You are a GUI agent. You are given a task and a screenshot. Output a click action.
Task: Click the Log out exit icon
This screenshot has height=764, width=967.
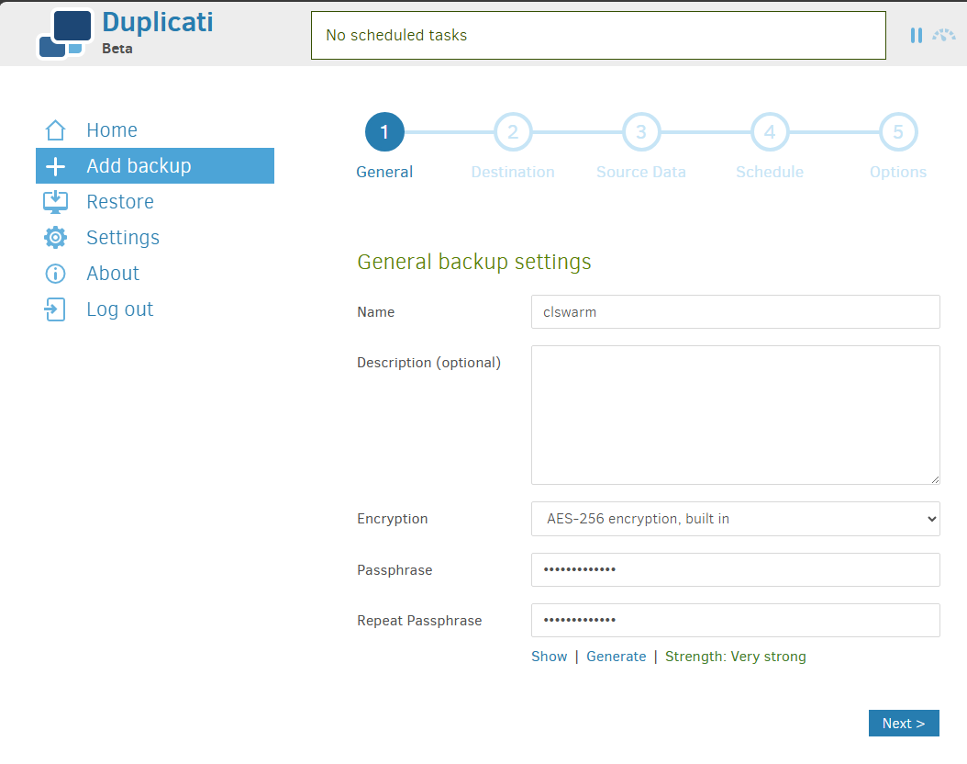pyautogui.click(x=55, y=309)
